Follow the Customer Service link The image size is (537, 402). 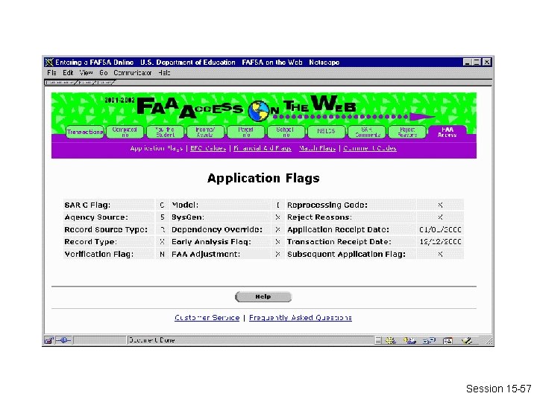click(207, 318)
